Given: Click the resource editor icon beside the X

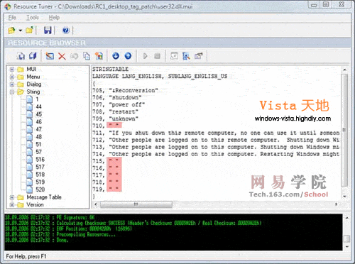Looking at the screenshot, I should 50,56.
